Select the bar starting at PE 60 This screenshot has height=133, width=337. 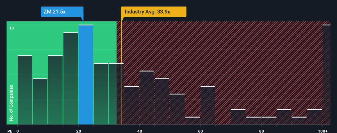pos(208,105)
